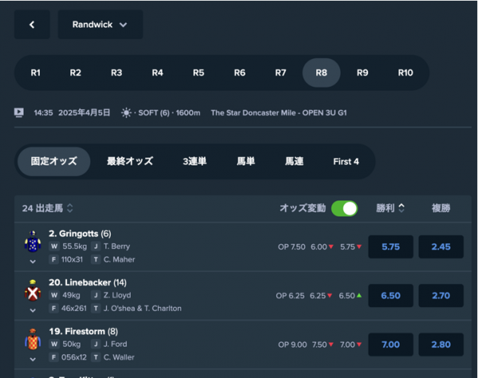
Task: Click the sun weather icon
Action: (126, 113)
